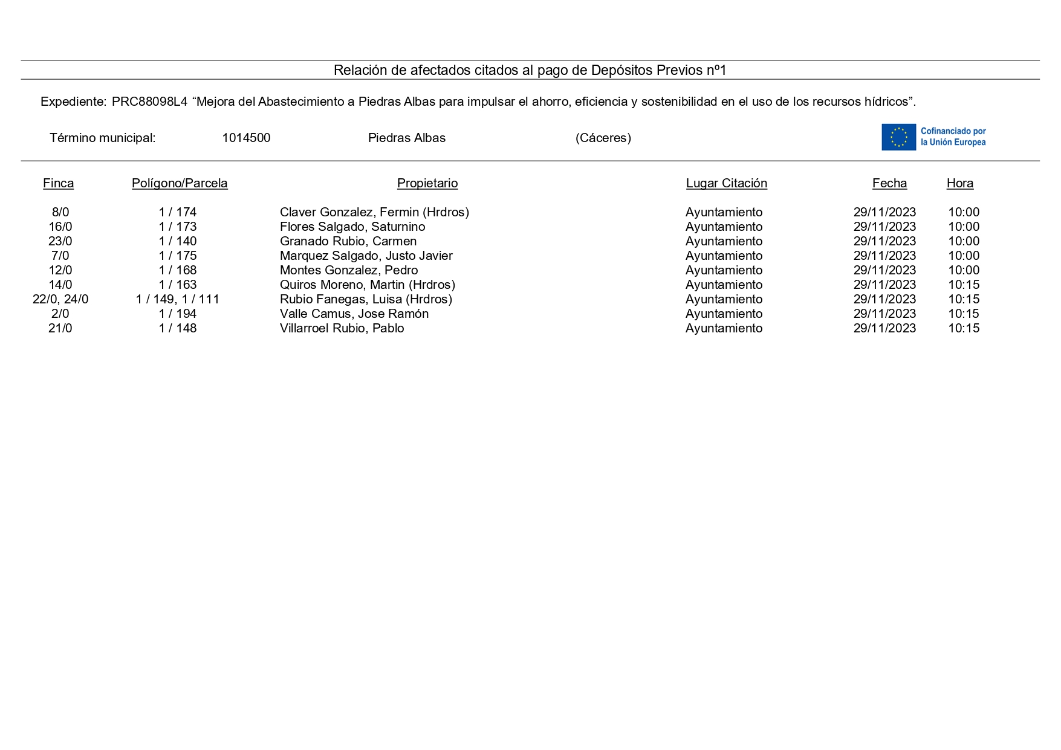1061x750 pixels.
Task: Click the 'Propietario' column header
Action: [x=427, y=183]
